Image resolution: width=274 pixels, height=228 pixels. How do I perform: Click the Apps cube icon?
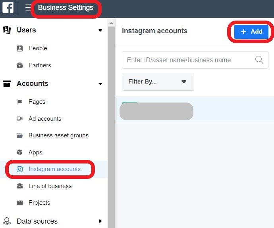(19, 152)
